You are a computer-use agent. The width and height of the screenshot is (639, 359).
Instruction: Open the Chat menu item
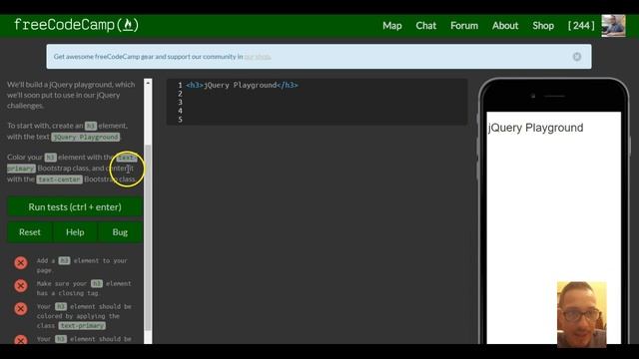426,26
